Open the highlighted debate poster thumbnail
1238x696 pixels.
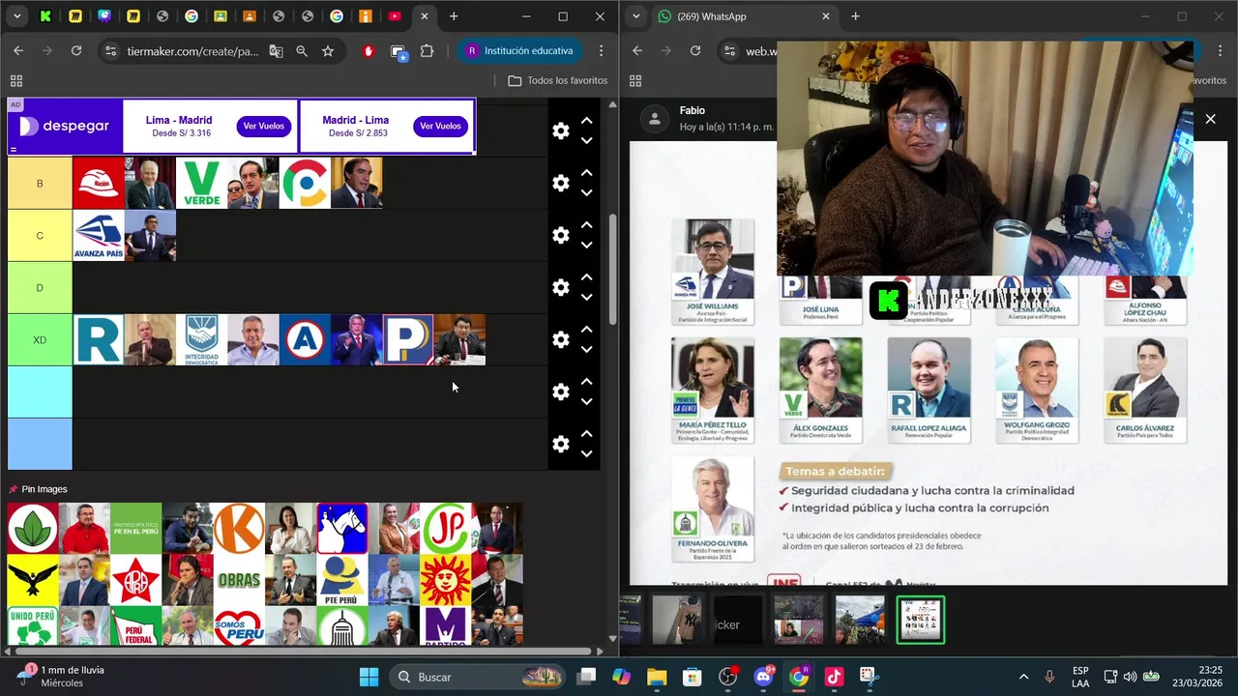(x=921, y=620)
